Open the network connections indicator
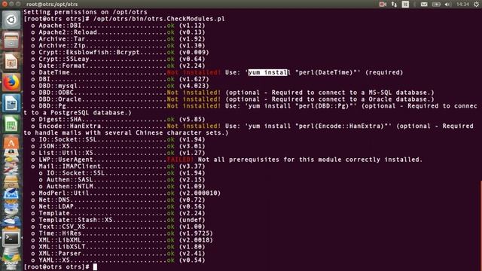The image size is (482, 271). pyautogui.click(x=394, y=4)
